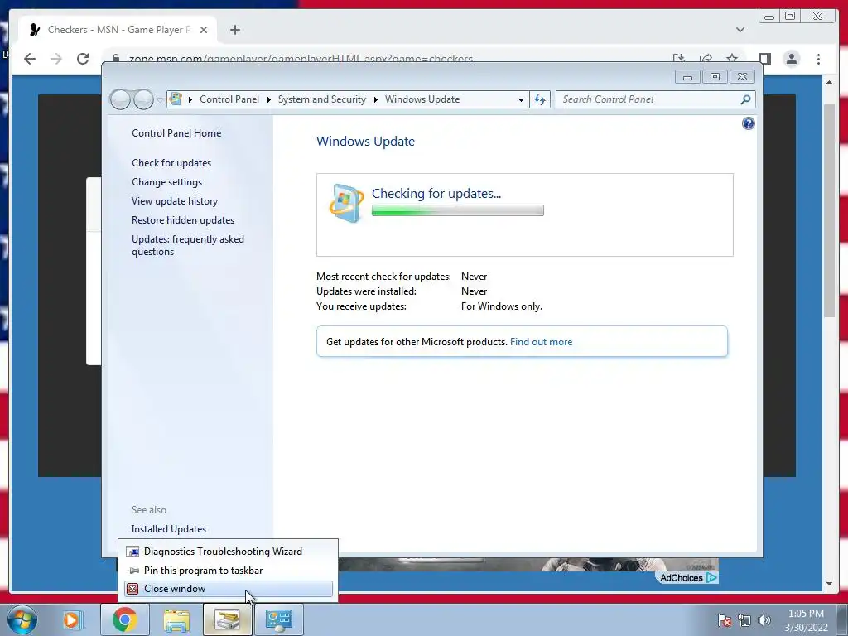Expand breadcrumb arrow after Control Panel
848x636 pixels.
tap(269, 99)
